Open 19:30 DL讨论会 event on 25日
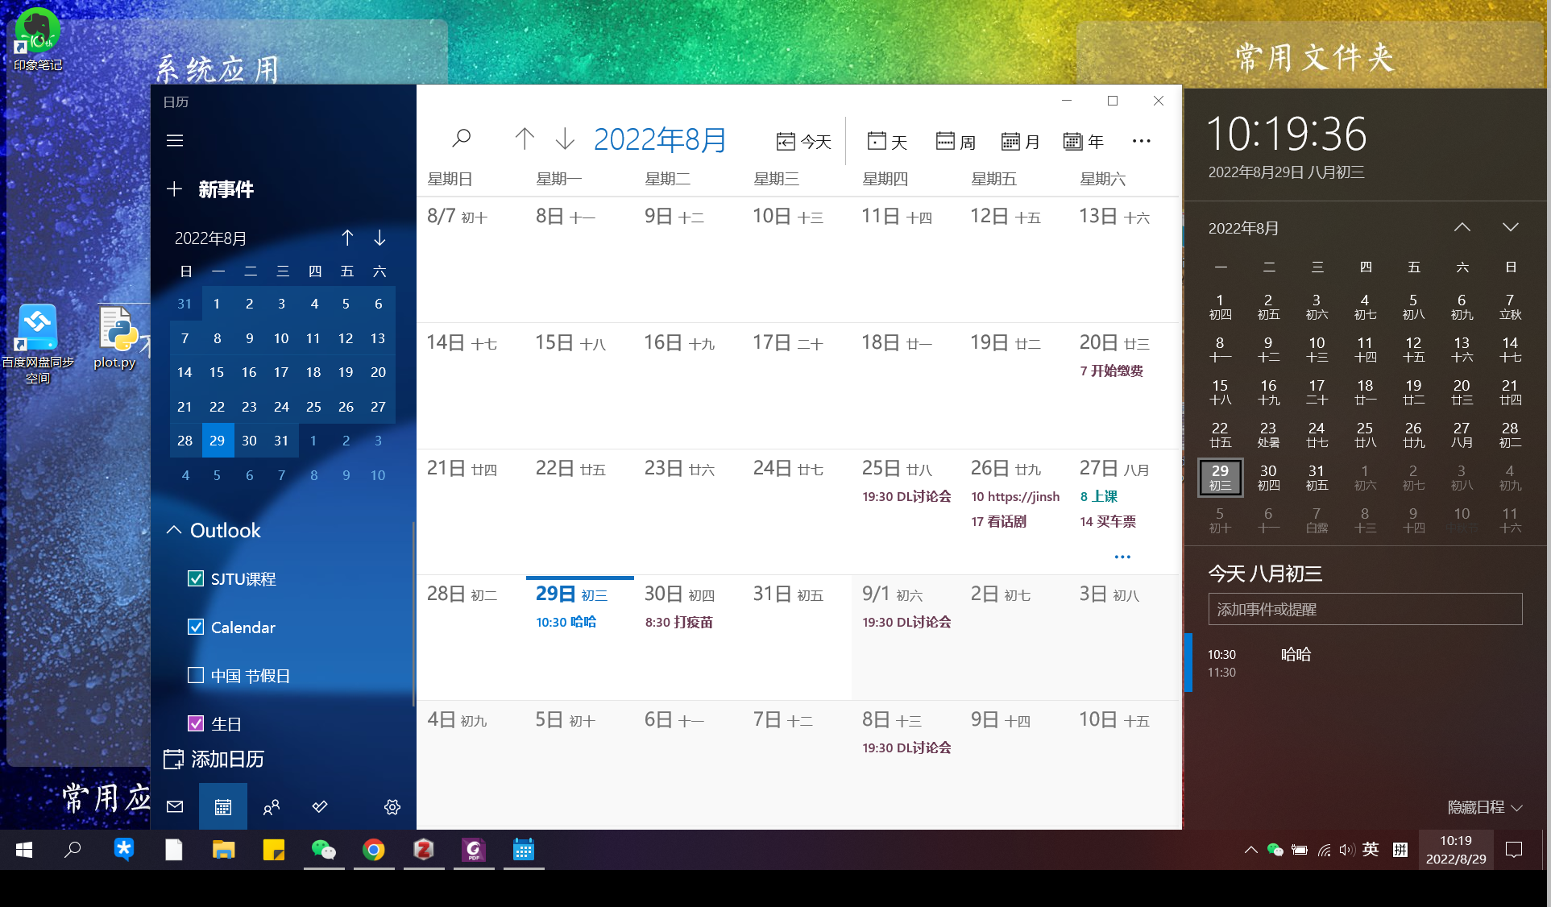 point(906,496)
